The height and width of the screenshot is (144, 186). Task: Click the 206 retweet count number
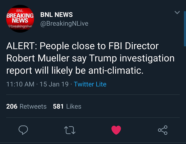click(12, 106)
